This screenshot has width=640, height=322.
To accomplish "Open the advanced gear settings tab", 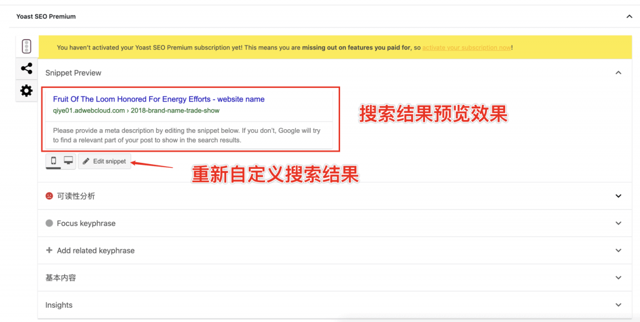I will [26, 90].
